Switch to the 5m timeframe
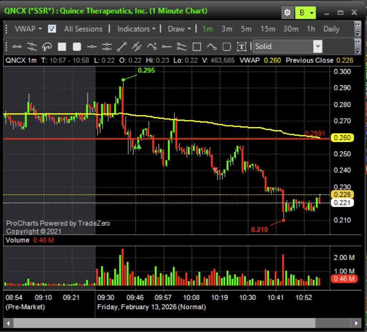The image size is (367, 332). click(x=246, y=29)
